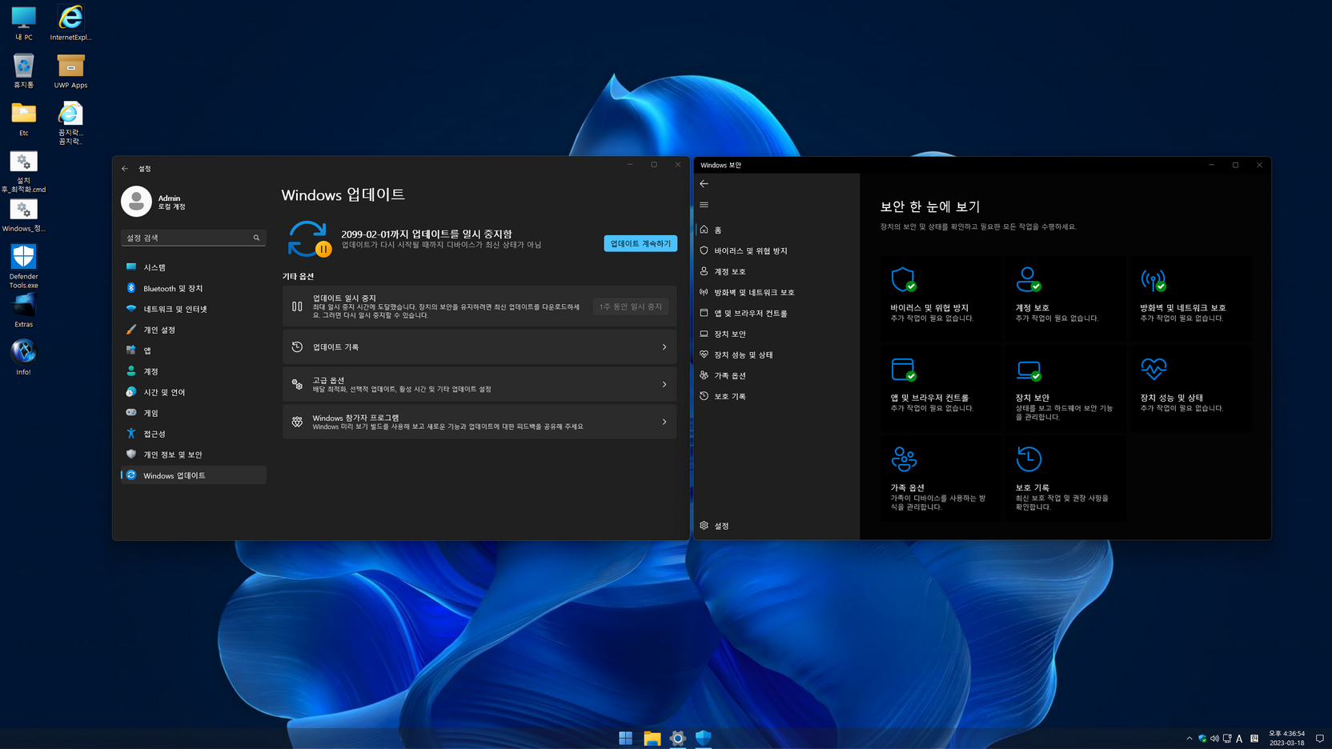Click the search magnifier icon in 설정 검색

(256, 238)
